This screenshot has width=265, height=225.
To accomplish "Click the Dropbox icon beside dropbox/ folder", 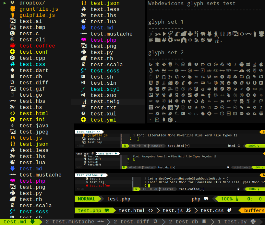I will point(12,2).
